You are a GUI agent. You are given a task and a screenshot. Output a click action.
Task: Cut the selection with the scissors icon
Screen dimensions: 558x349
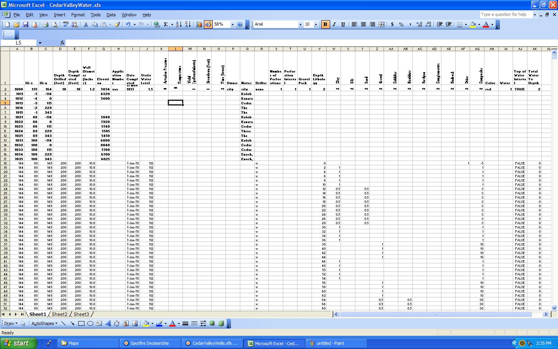(86, 24)
